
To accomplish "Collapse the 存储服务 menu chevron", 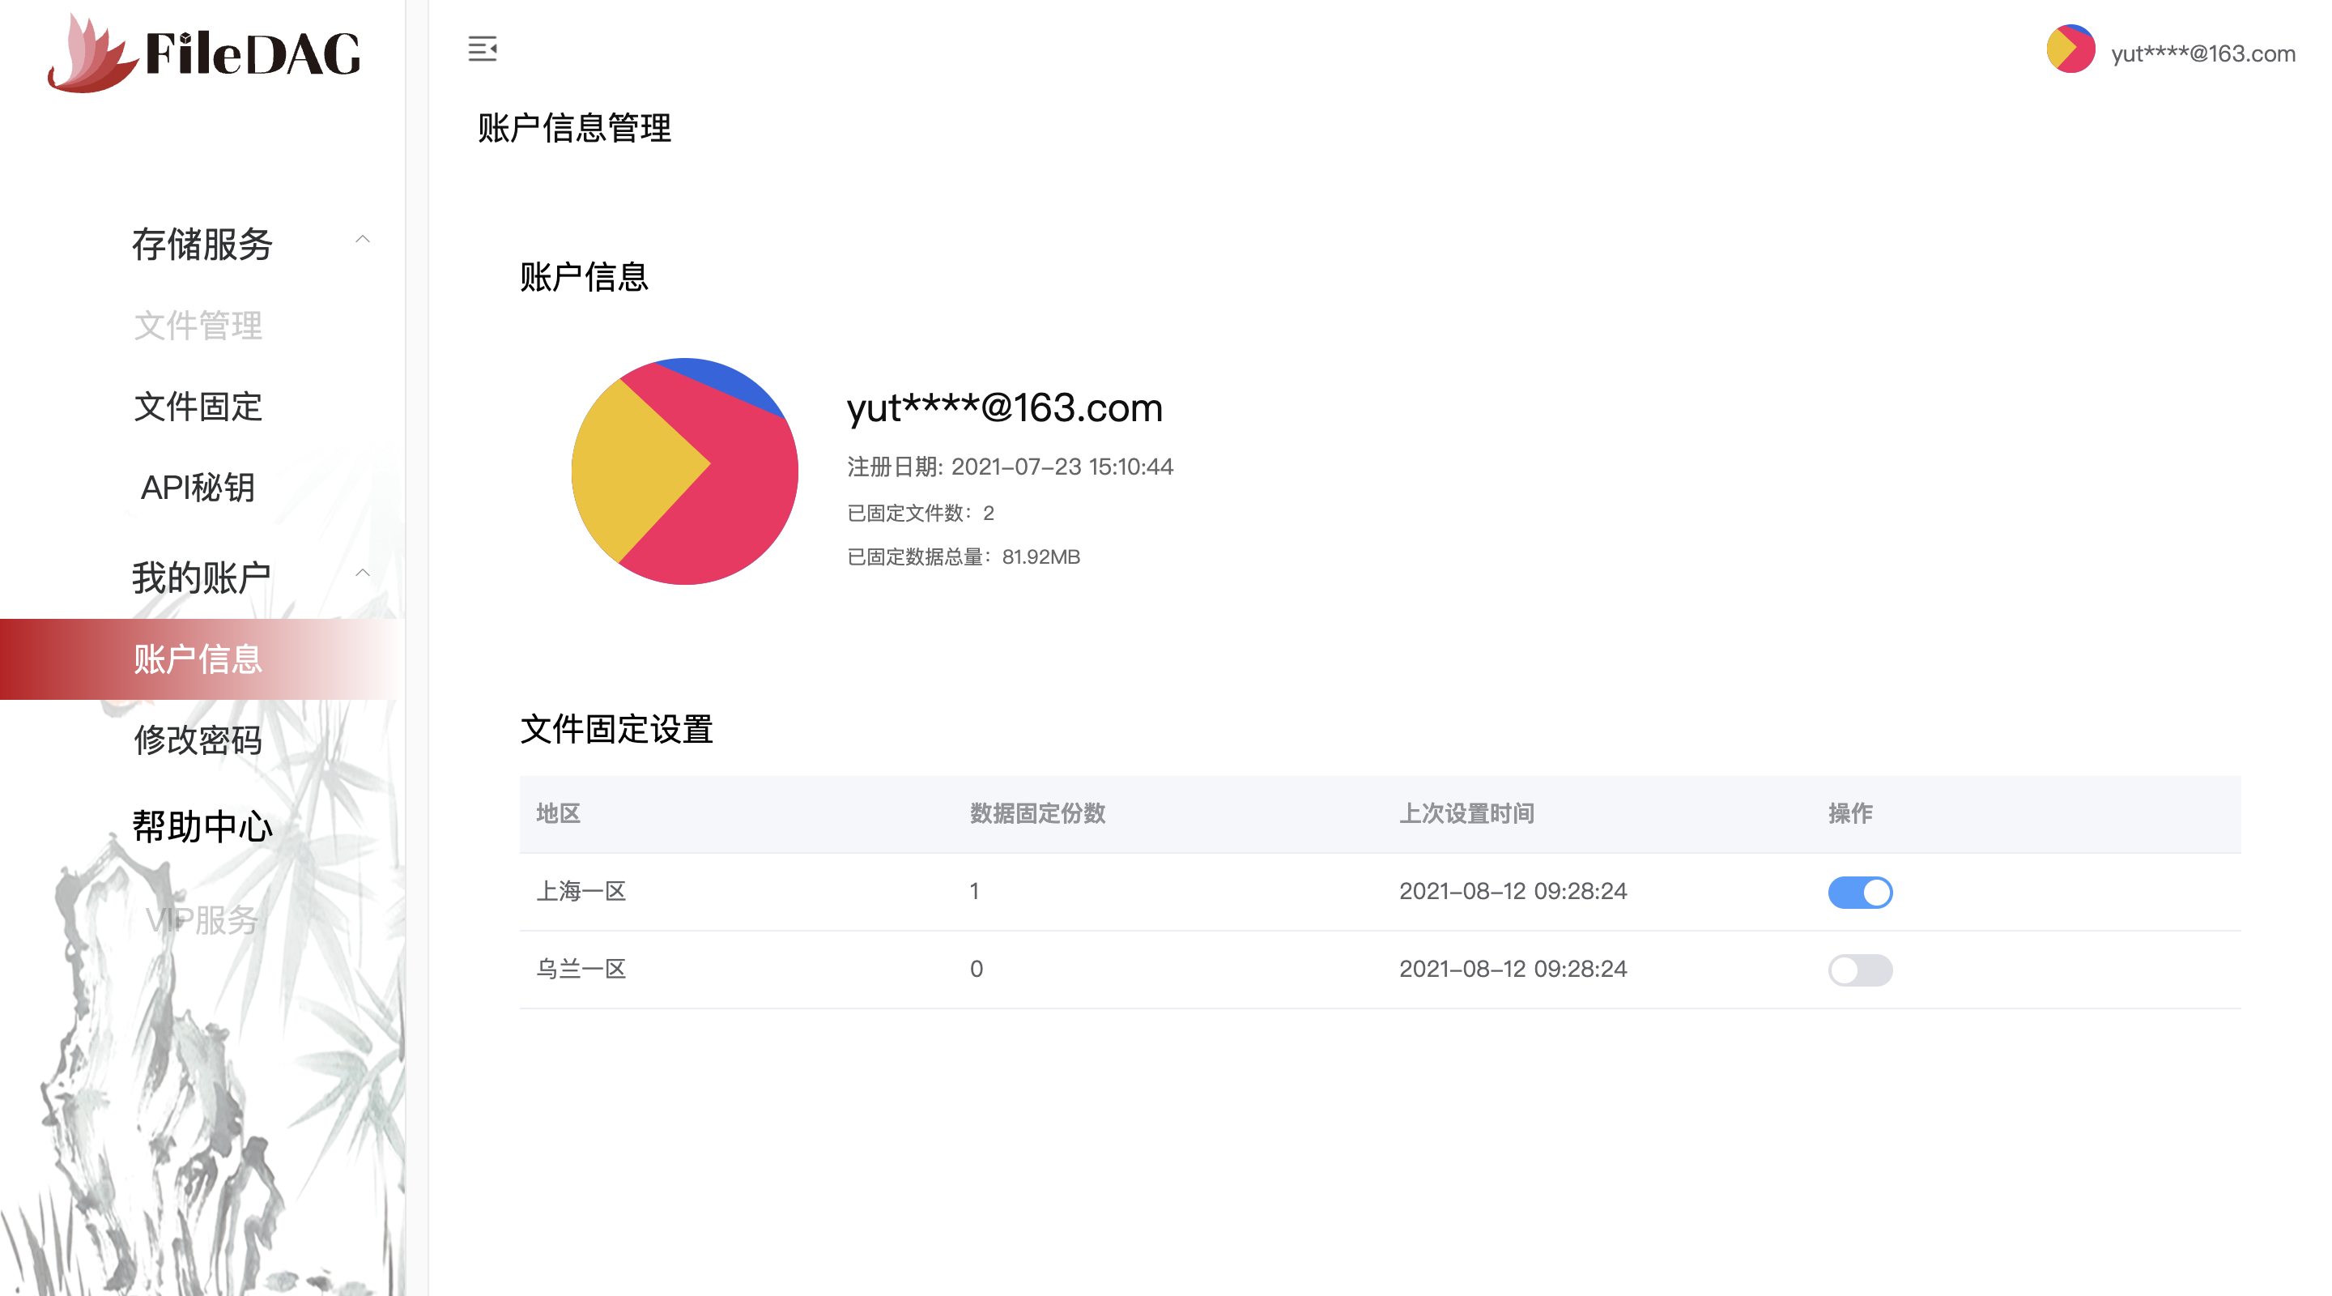I will 362,240.
